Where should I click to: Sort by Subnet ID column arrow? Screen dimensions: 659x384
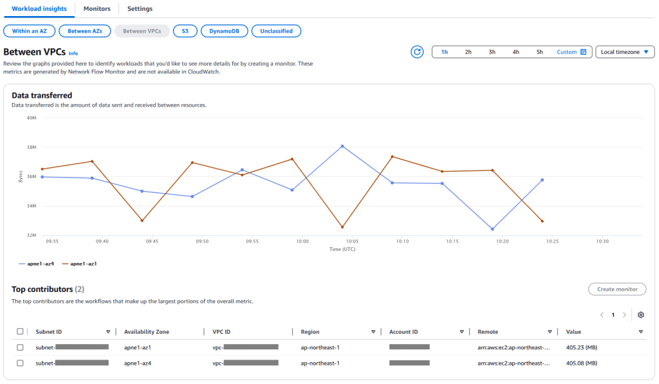pos(108,332)
